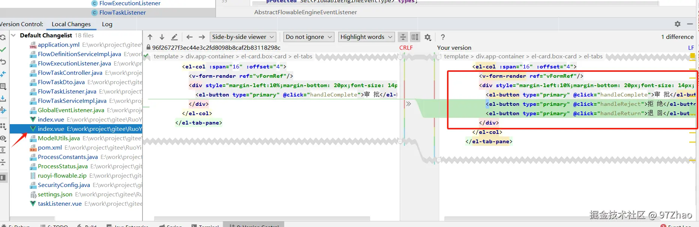
Task: Click template breadcrumb in Your version pane
Action: click(x=456, y=56)
